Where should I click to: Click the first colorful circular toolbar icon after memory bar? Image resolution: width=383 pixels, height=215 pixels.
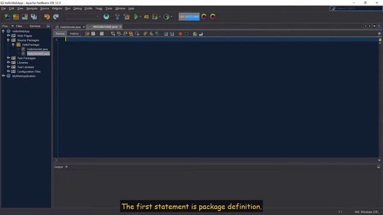pyautogui.click(x=204, y=16)
